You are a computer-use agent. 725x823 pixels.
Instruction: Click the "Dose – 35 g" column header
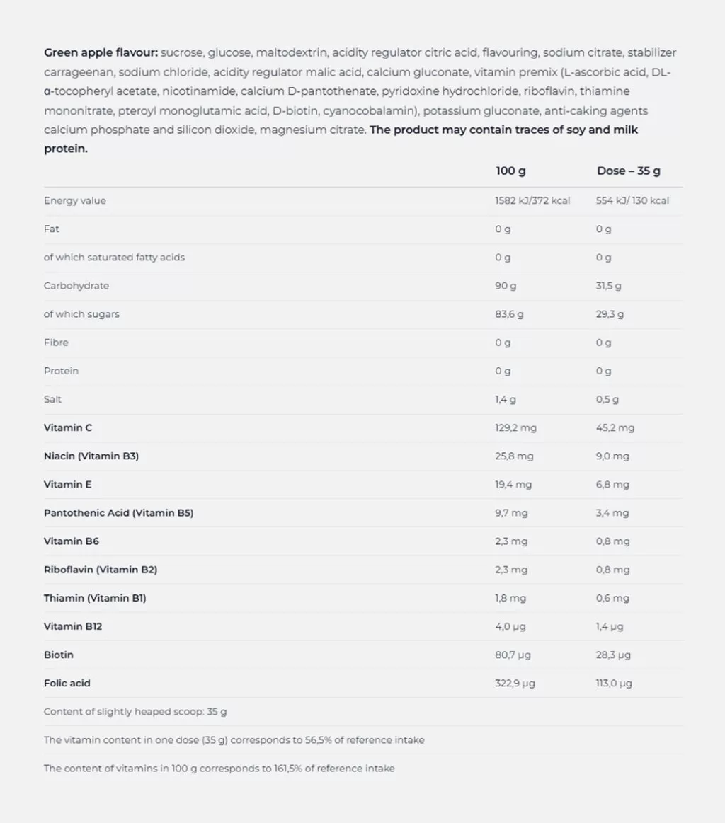click(629, 171)
